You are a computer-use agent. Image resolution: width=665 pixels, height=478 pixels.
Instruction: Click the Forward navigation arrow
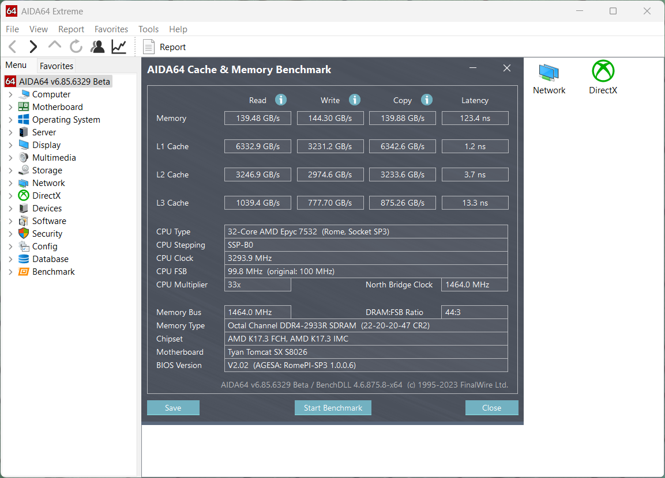coord(33,47)
